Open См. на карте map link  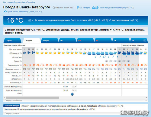click(85, 8)
